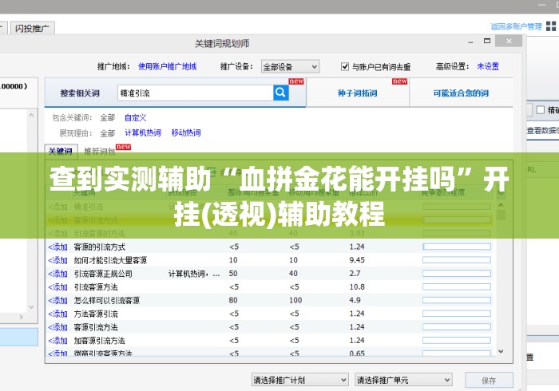Click price 10.8 for 引流客源方法
The height and width of the screenshot is (391, 559).
point(357,286)
